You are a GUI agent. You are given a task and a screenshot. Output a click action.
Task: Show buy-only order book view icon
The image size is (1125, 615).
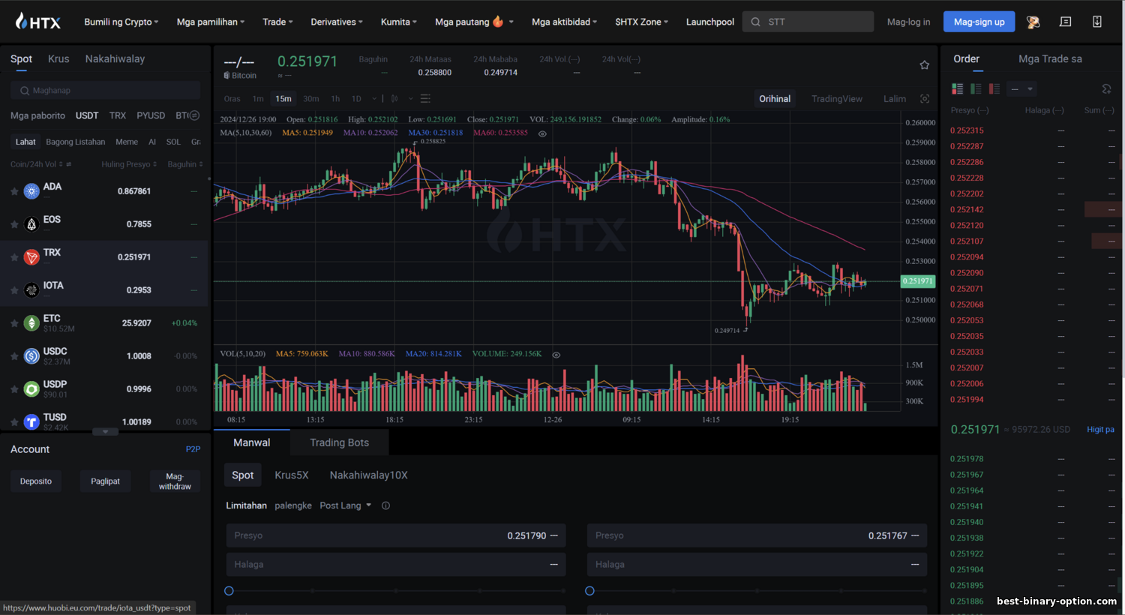point(976,88)
